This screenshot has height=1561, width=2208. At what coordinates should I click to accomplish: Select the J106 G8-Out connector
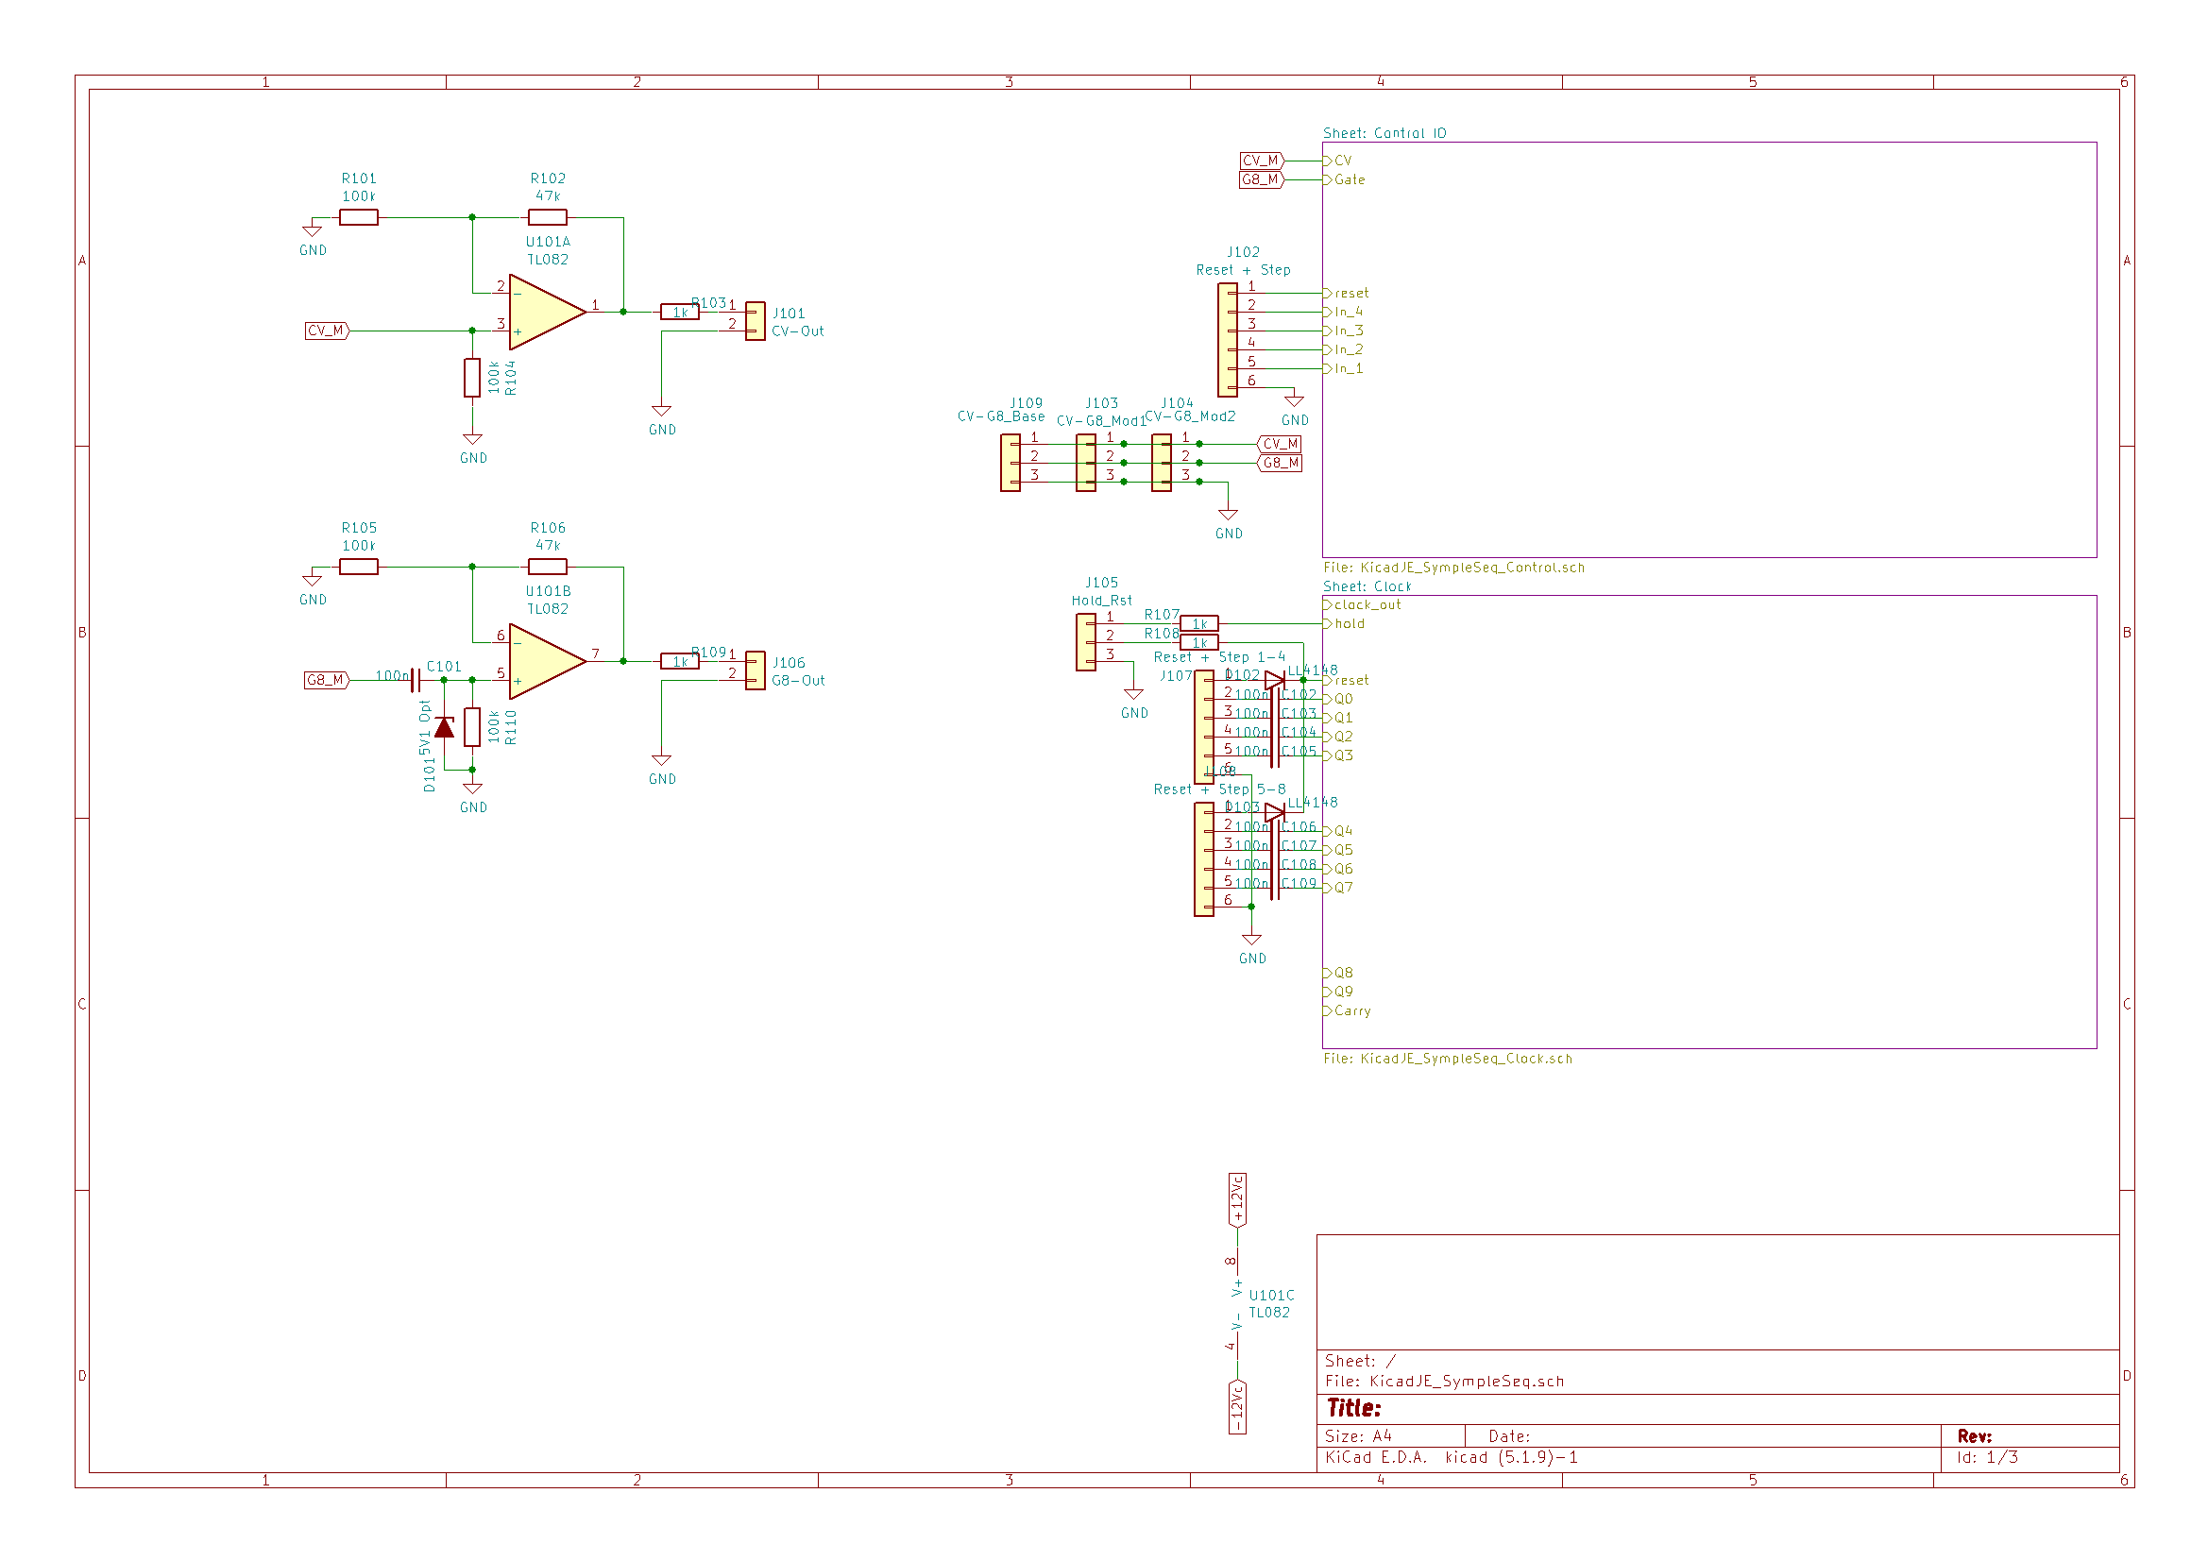click(x=756, y=670)
